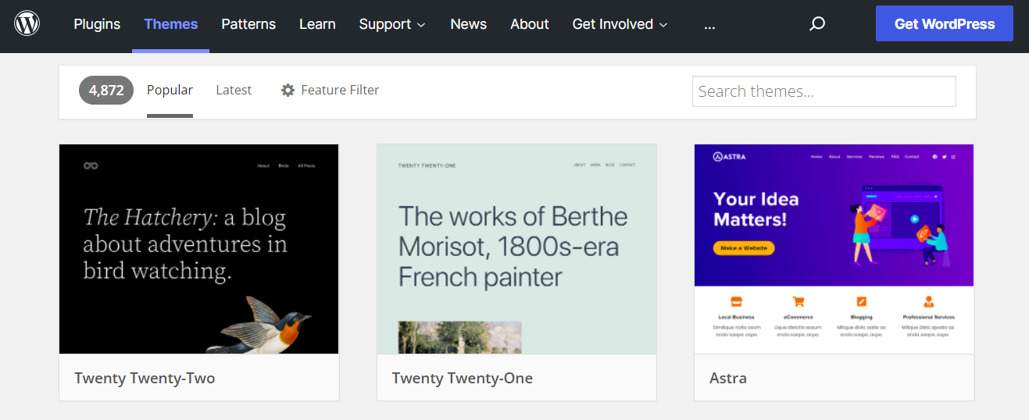Click the 4,872 theme count badge
Image resolution: width=1029 pixels, height=420 pixels.
(106, 91)
